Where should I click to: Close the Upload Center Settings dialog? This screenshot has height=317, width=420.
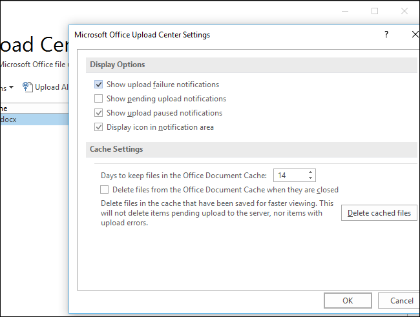tap(414, 34)
